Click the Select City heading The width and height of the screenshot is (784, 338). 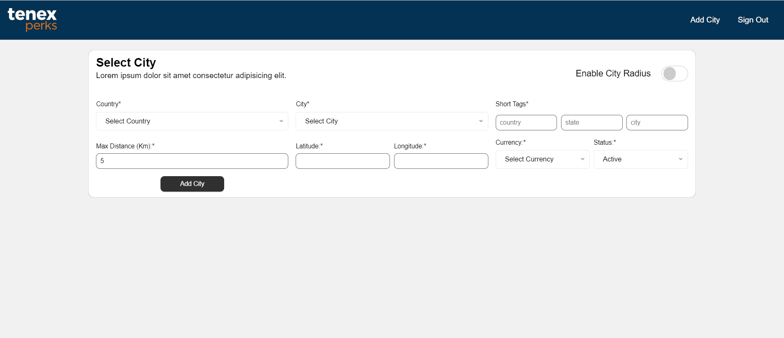click(126, 63)
